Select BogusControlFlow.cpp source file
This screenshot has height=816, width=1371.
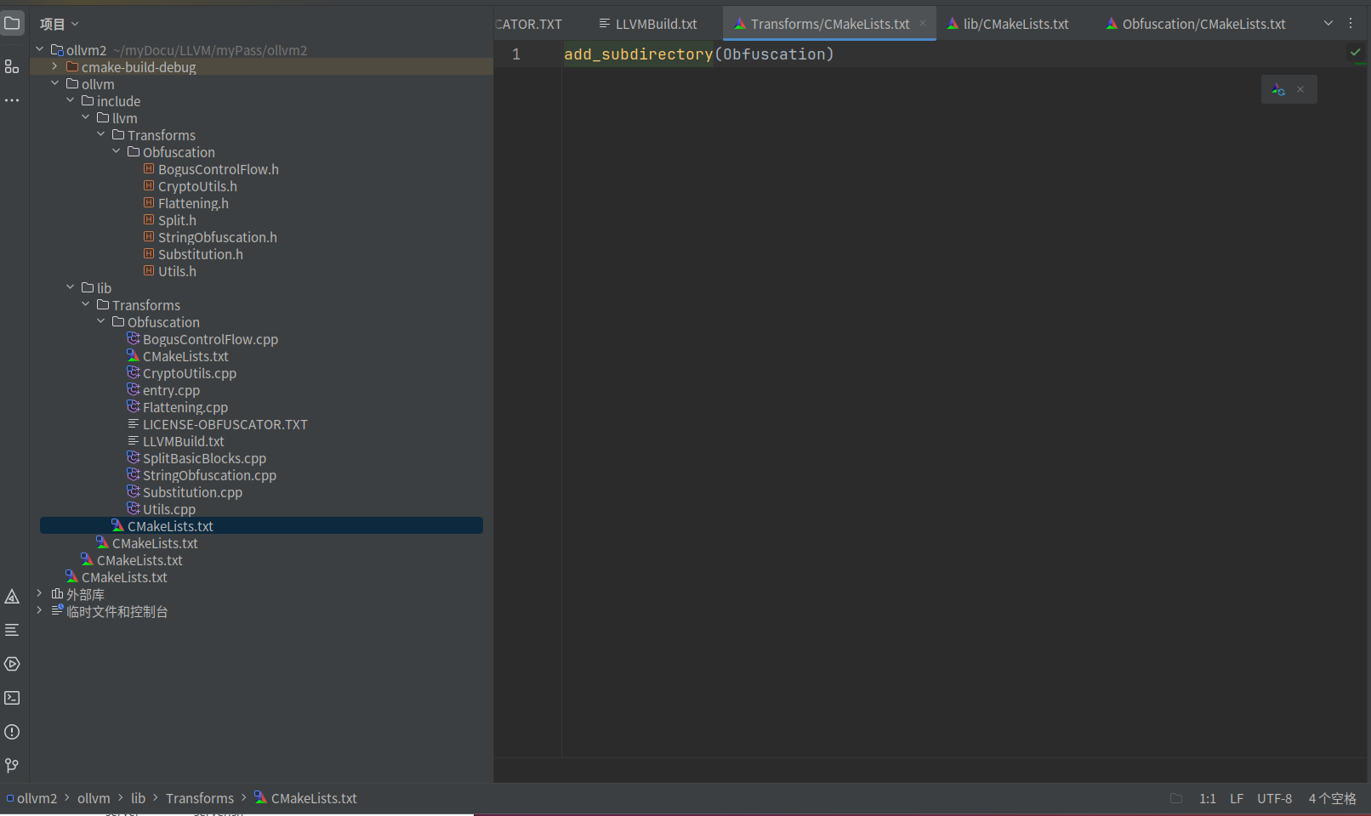point(210,339)
